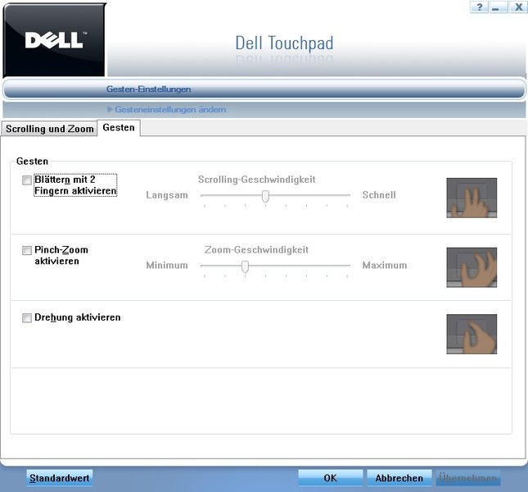
Task: Click the arrow before Gesteneinstellungen ändern
Action: [110, 109]
